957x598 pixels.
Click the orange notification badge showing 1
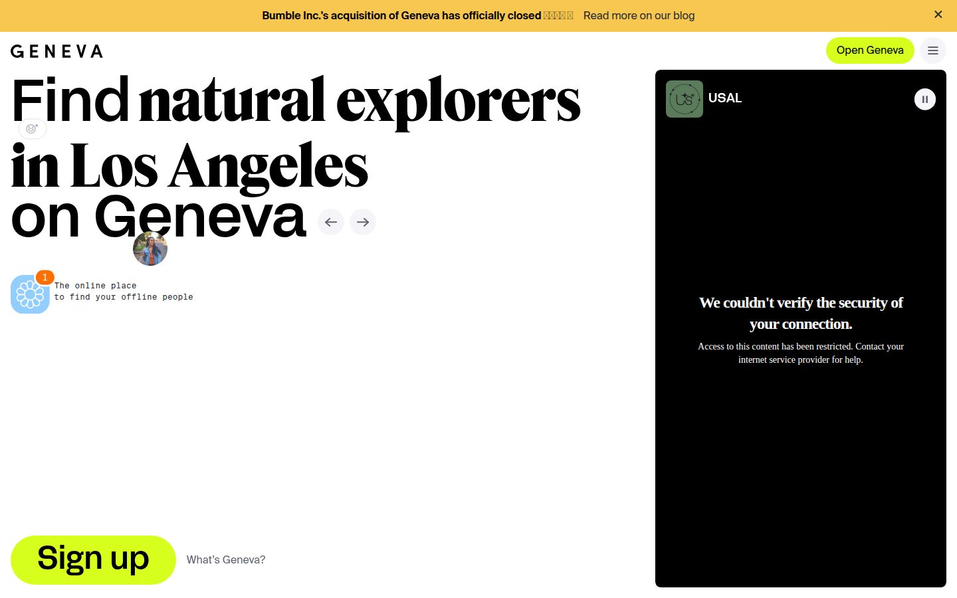pos(45,277)
